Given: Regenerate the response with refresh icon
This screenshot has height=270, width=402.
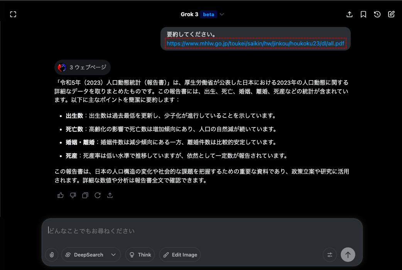Looking at the screenshot, I should tap(98, 195).
